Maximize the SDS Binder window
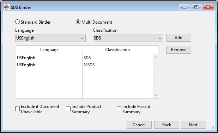The height and width of the screenshot is (133, 218). (196, 7)
